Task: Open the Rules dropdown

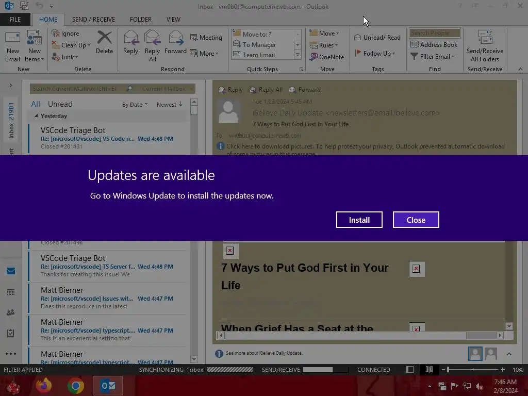Action: click(324, 45)
